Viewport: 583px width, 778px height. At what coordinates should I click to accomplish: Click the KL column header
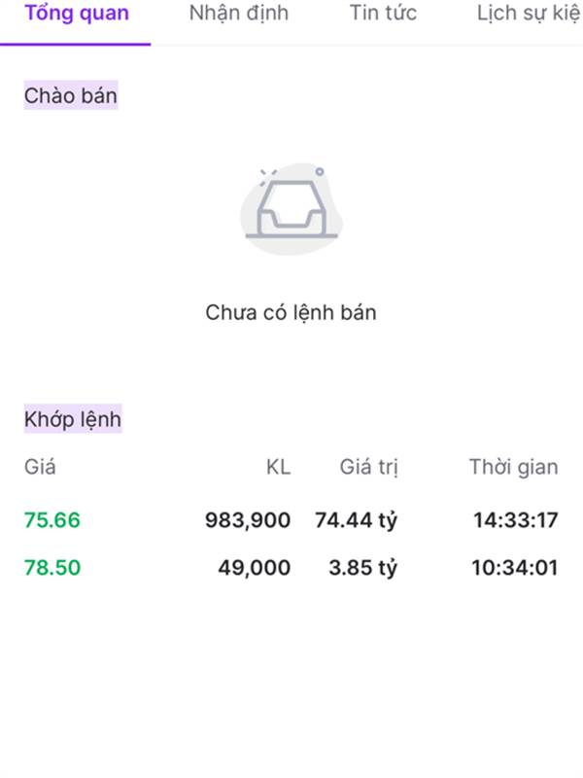pyautogui.click(x=278, y=467)
